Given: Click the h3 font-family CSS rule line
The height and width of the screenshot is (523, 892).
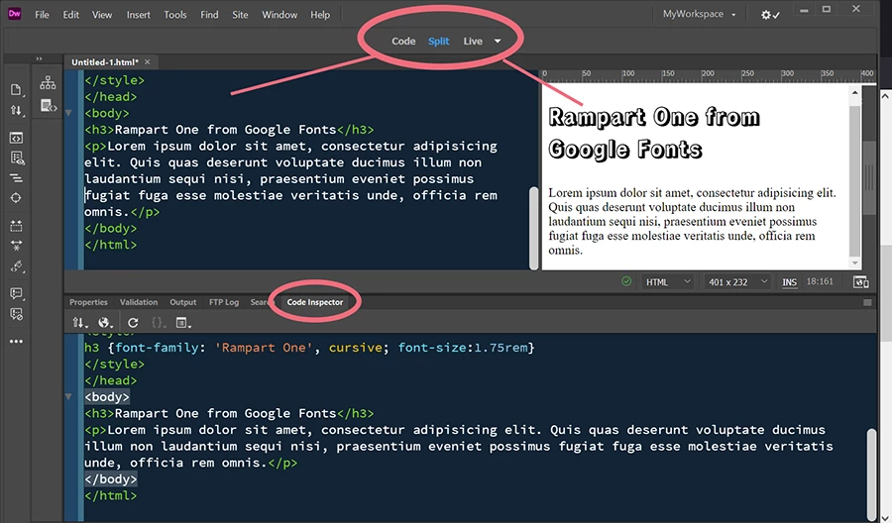Looking at the screenshot, I should pos(309,348).
